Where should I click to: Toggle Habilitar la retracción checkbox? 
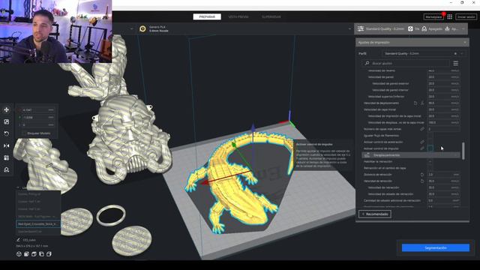click(x=430, y=162)
